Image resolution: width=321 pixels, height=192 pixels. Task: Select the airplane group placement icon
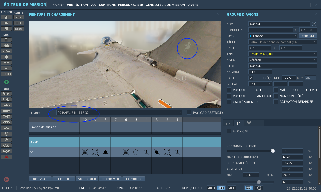tap(6, 94)
